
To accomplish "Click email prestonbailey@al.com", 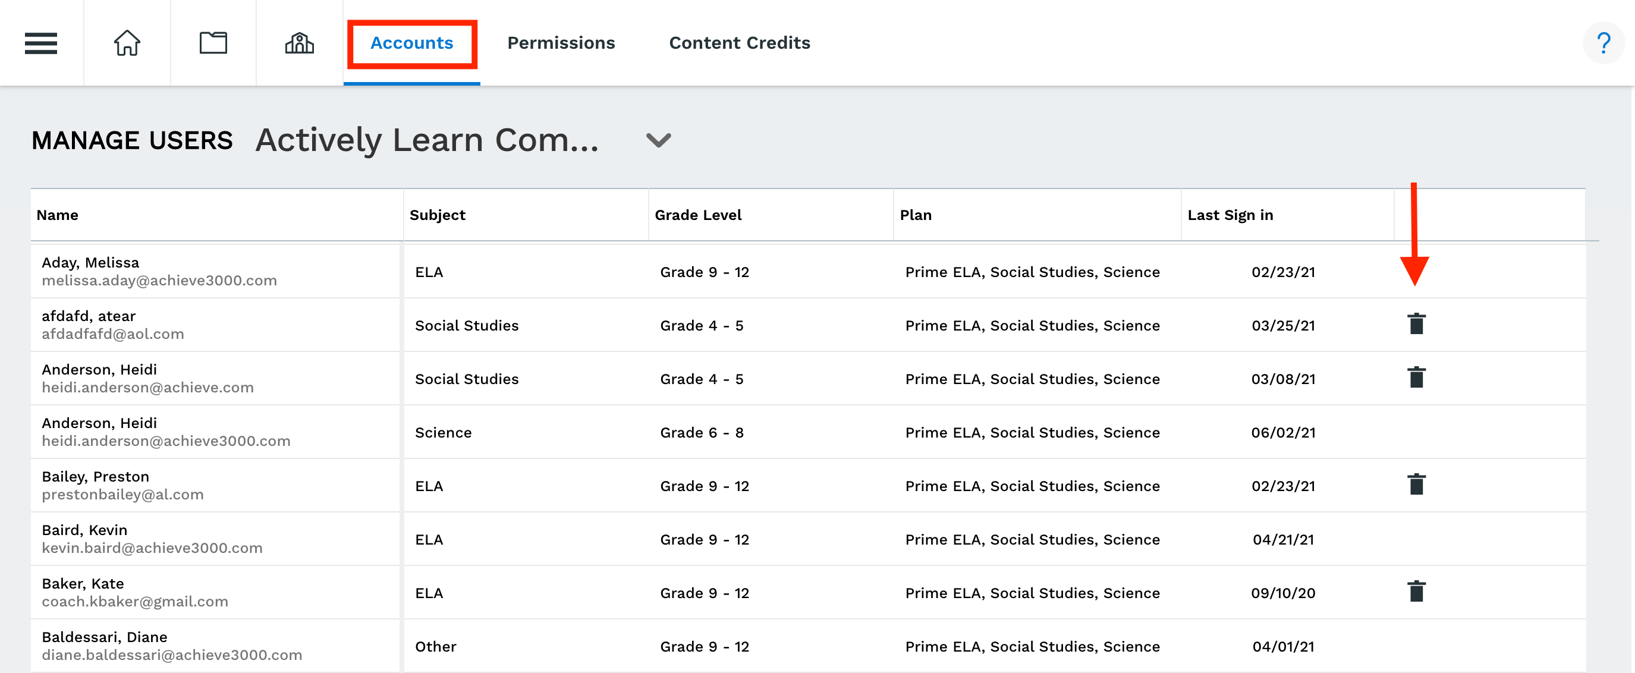I will (122, 495).
